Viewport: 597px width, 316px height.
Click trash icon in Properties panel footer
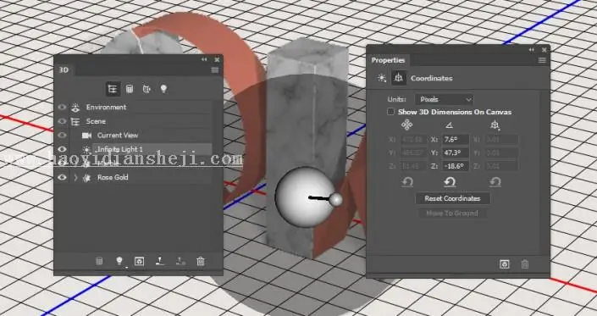(x=525, y=264)
